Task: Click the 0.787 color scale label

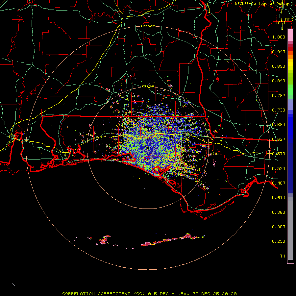Action: [279, 95]
